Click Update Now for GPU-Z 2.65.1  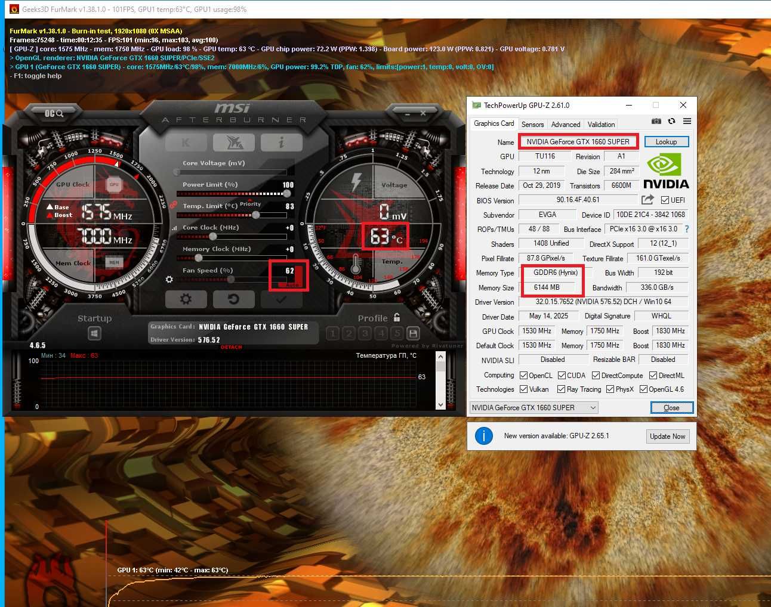(668, 436)
